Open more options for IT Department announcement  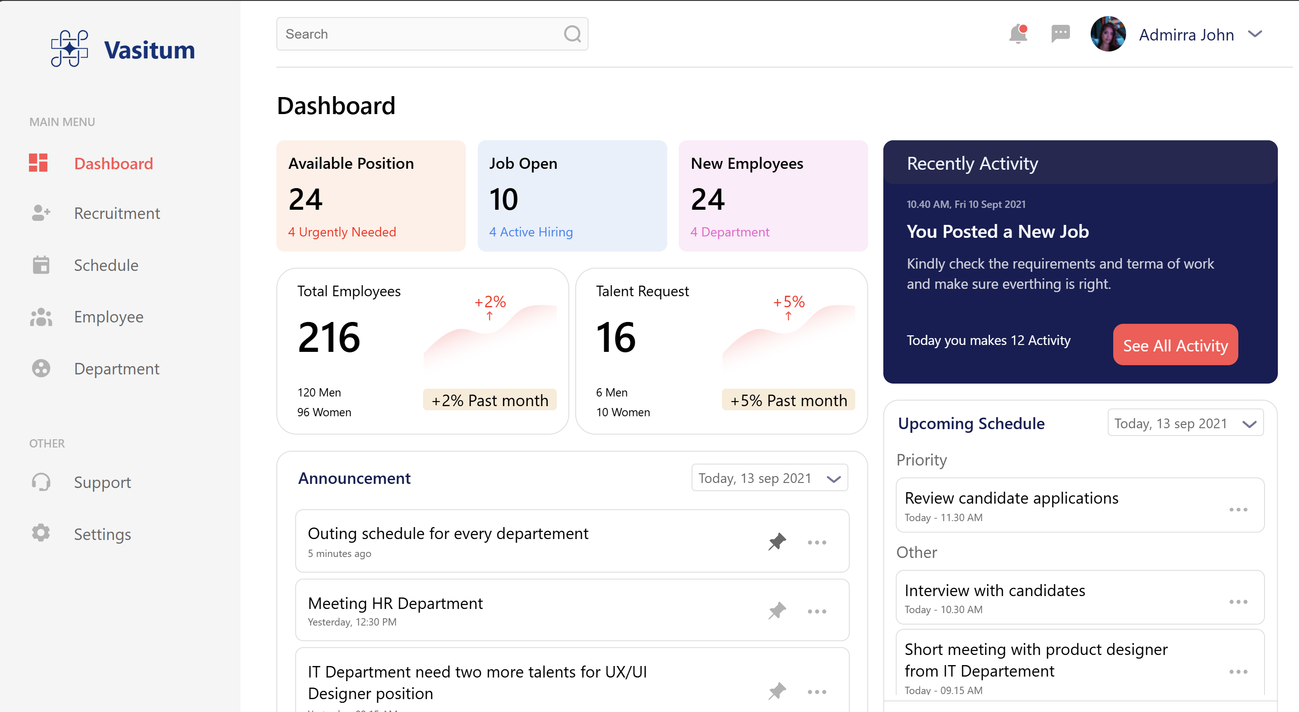[816, 692]
